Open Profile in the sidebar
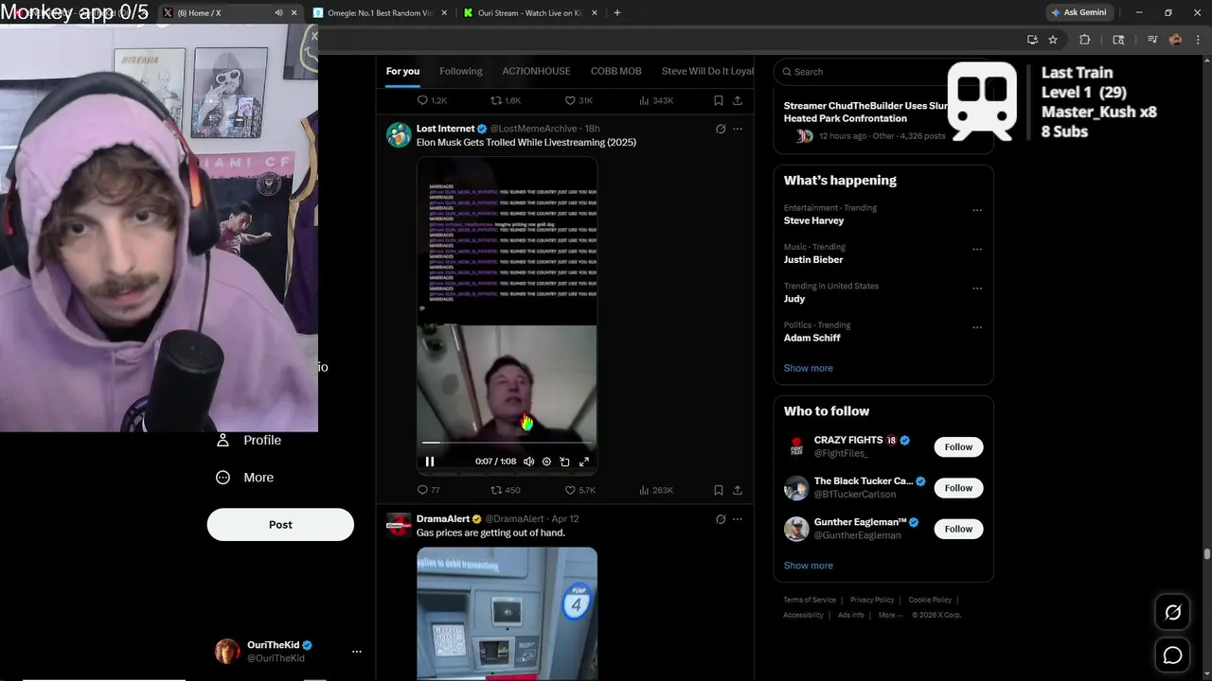The width and height of the screenshot is (1212, 681). tap(249, 440)
